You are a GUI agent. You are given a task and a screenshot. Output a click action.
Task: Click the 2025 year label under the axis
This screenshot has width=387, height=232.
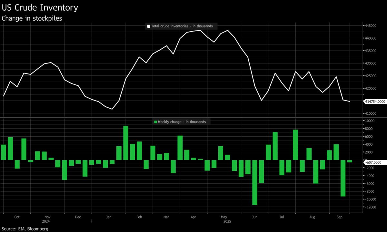tap(227, 221)
